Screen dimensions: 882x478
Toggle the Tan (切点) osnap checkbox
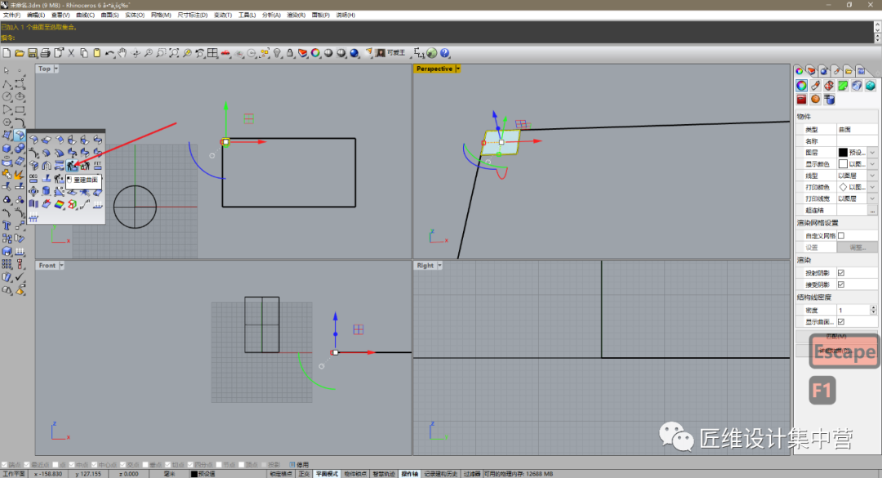pyautogui.click(x=167, y=465)
